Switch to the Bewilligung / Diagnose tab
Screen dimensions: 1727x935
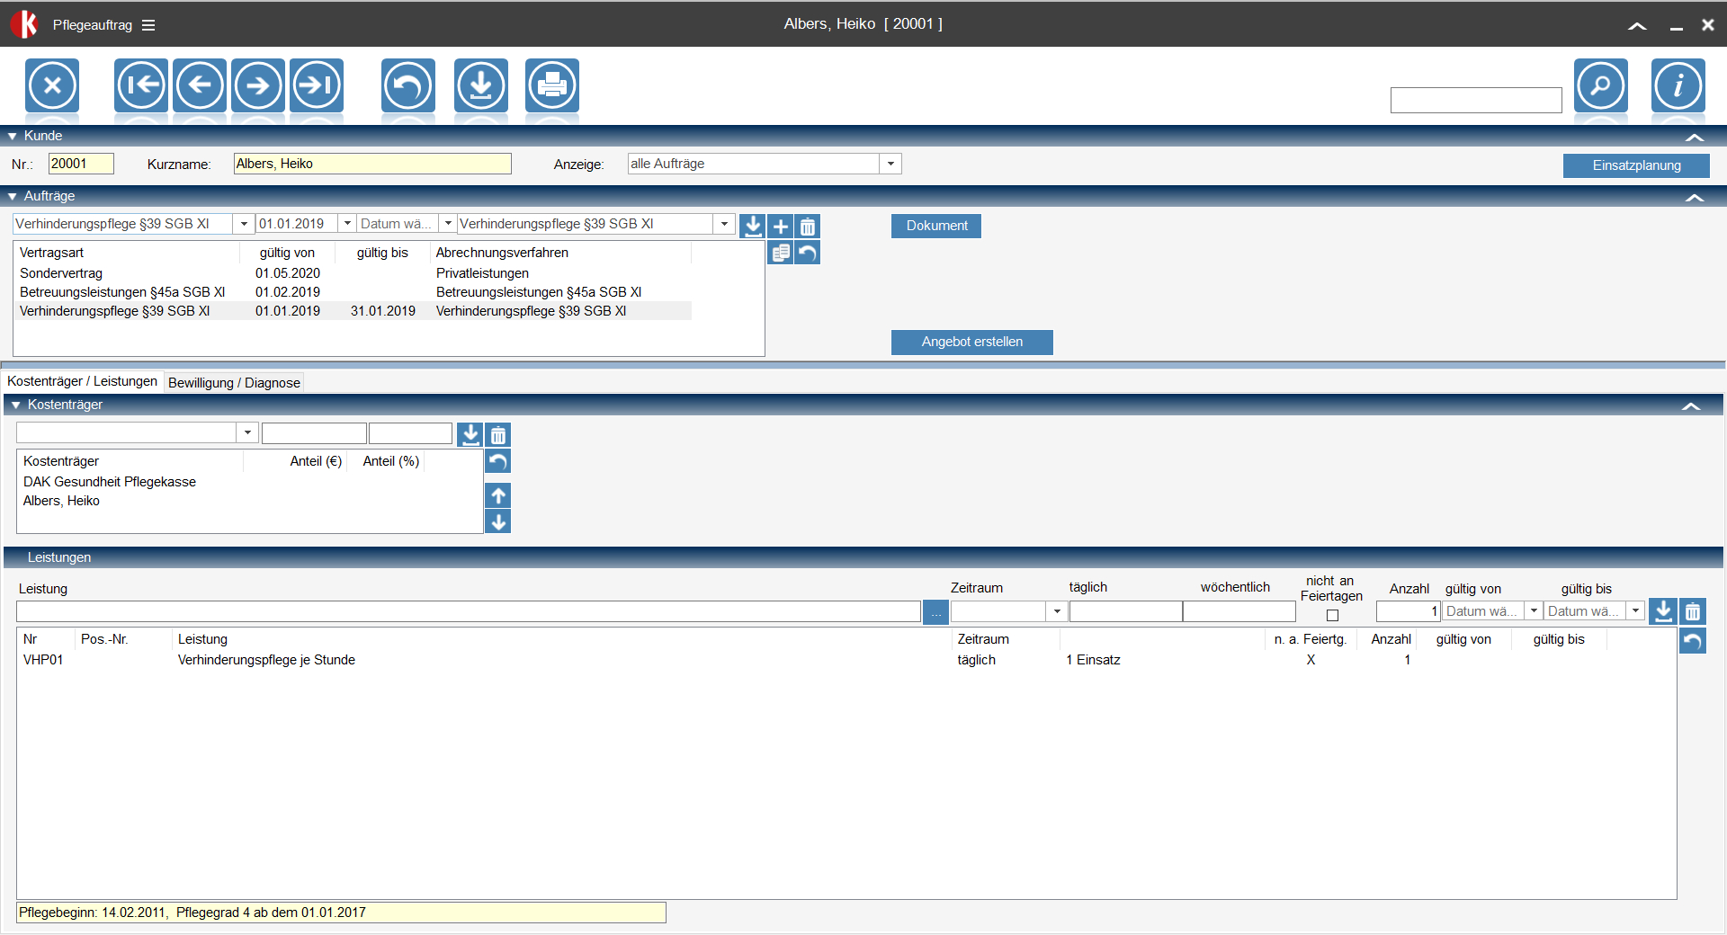click(234, 383)
